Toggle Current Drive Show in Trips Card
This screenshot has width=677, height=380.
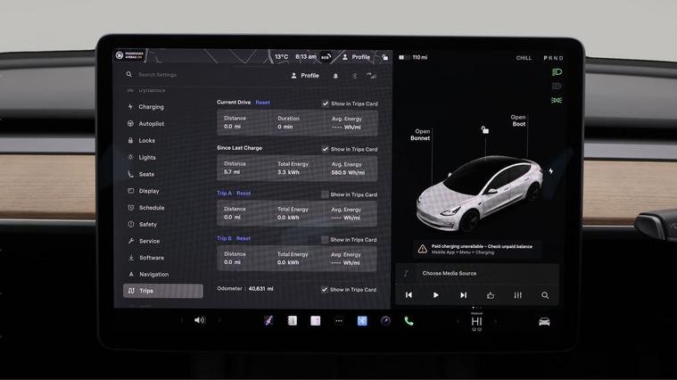click(x=326, y=103)
